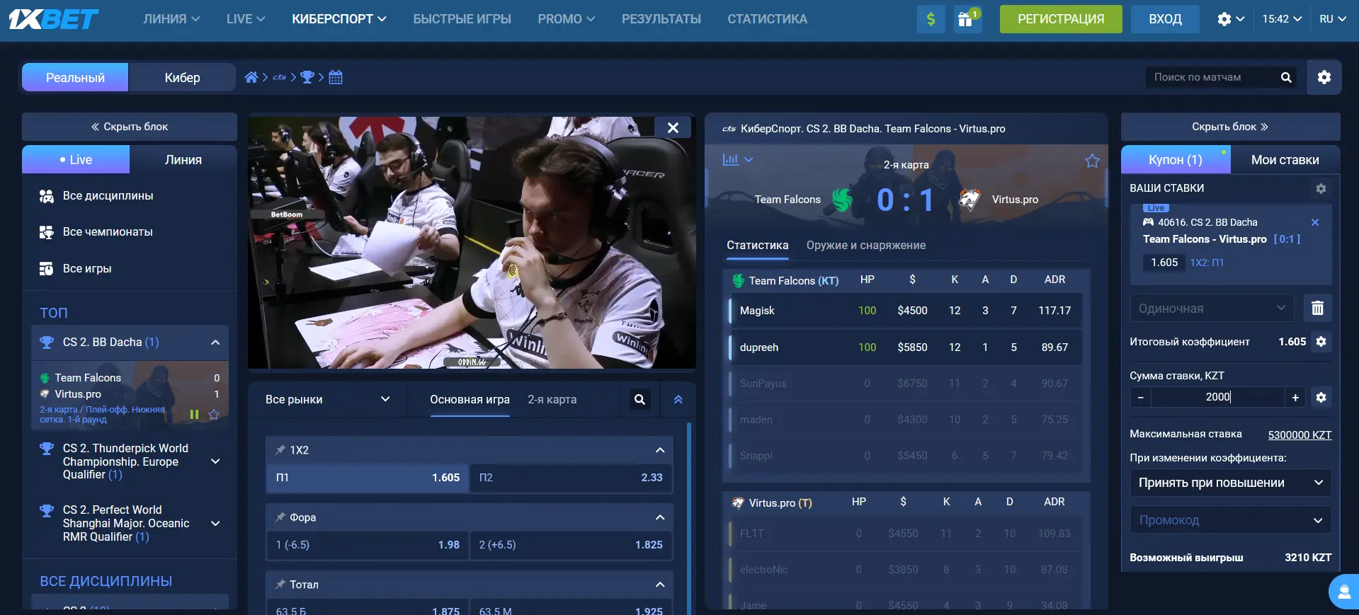Open settings gear beside match search
The height and width of the screenshot is (615, 1359).
[1324, 77]
